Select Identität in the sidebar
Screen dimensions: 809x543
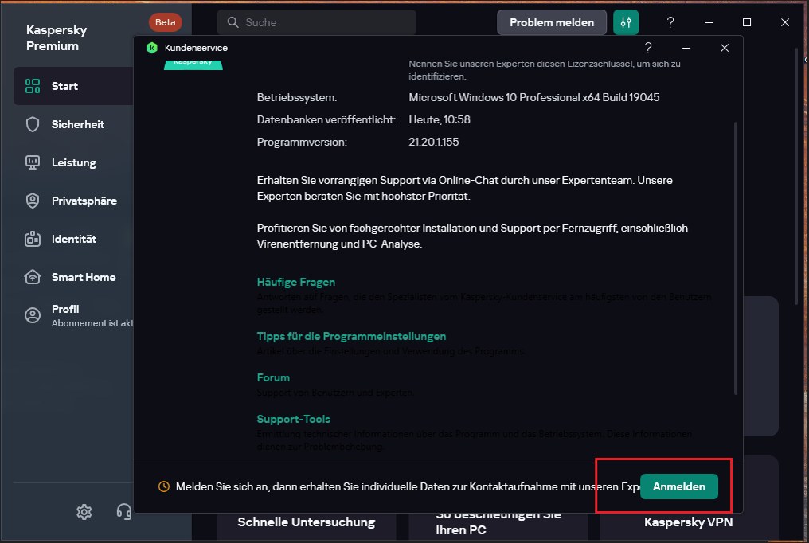point(73,239)
